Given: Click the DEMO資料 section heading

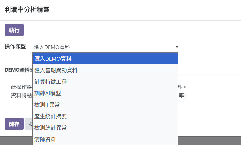Looking at the screenshot, I should point(19,70).
